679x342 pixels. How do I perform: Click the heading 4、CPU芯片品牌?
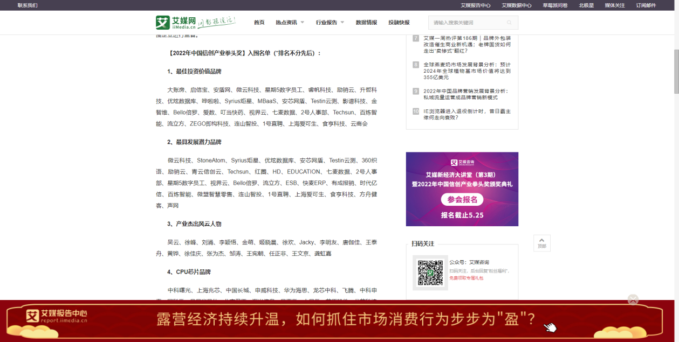189,272
